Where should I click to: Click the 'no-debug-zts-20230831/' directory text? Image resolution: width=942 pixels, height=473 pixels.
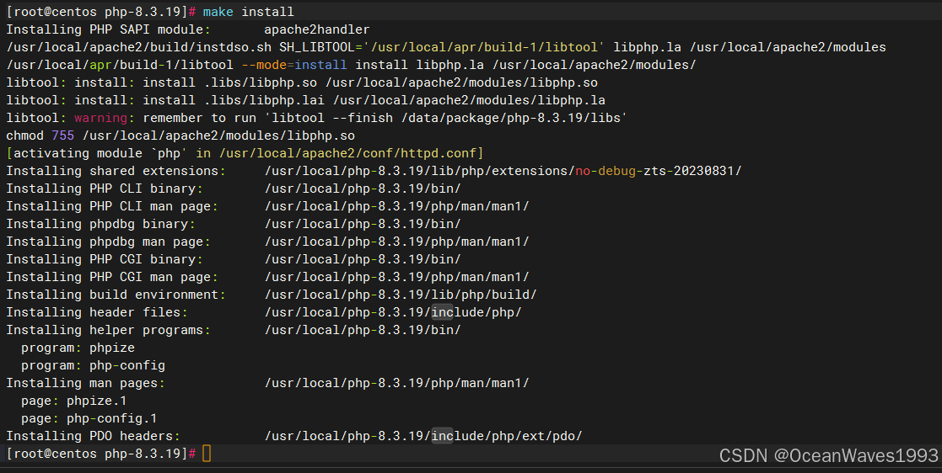coord(659,171)
